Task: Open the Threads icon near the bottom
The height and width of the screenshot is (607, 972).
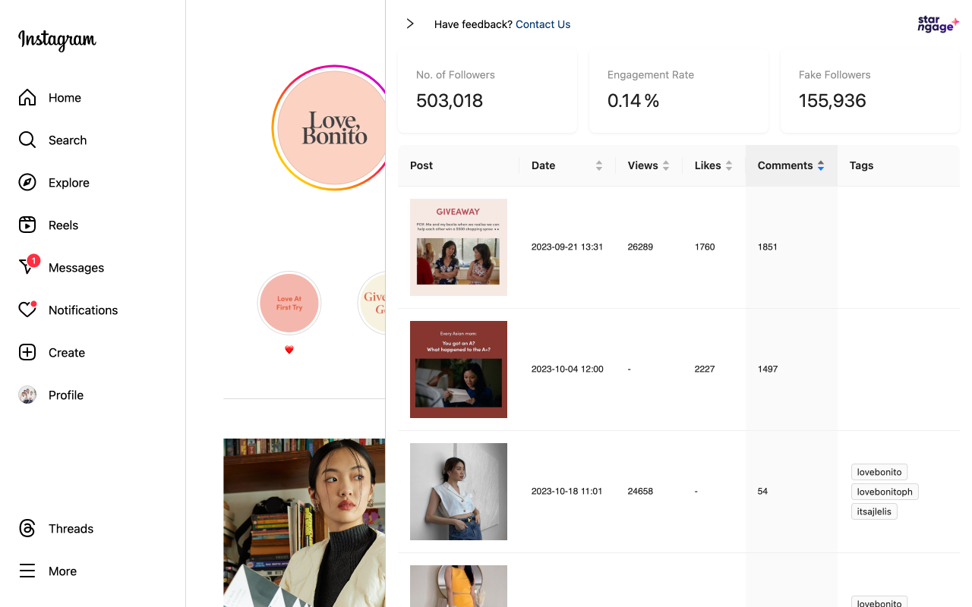Action: pos(71,528)
